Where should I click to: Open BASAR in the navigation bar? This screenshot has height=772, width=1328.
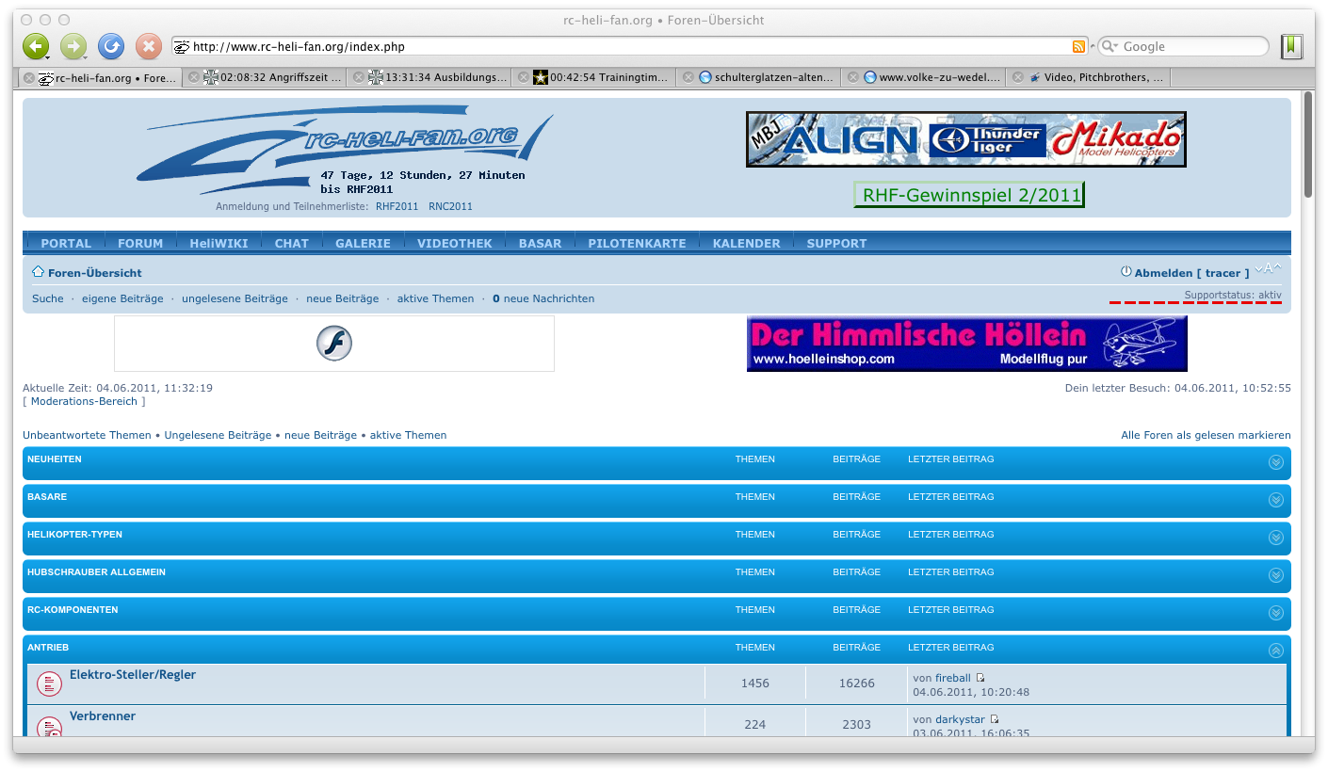tap(541, 243)
